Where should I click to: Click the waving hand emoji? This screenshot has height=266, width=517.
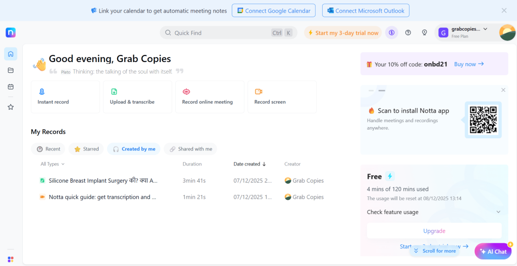coord(39,64)
